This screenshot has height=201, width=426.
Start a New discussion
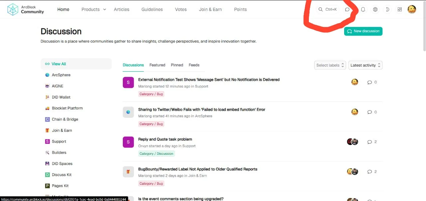(363, 31)
